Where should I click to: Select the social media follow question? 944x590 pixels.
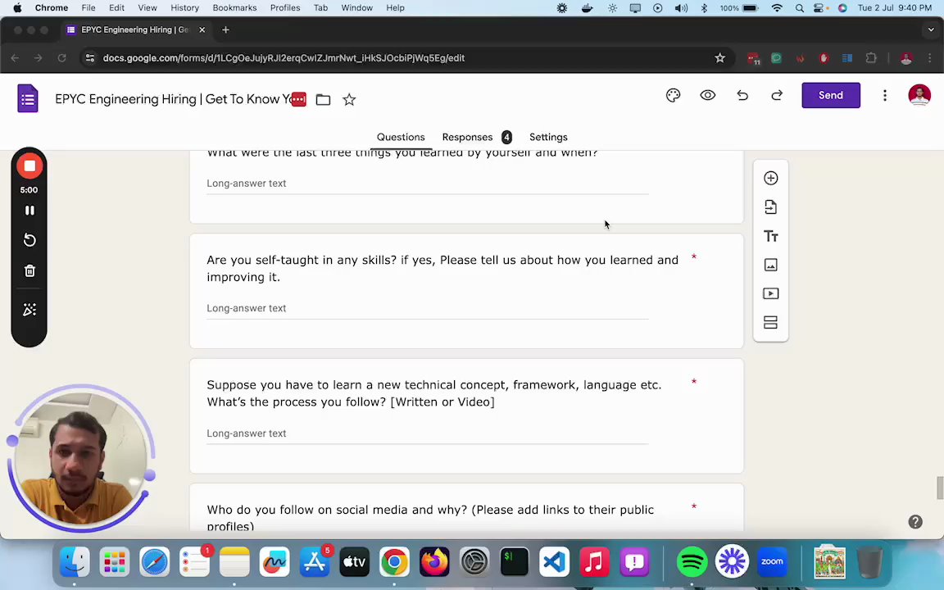[x=430, y=518]
